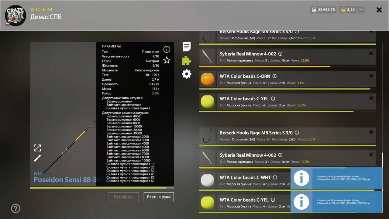Click the Тип value Пилкерное
This screenshot has height=219, width=389.
pyautogui.click(x=150, y=52)
